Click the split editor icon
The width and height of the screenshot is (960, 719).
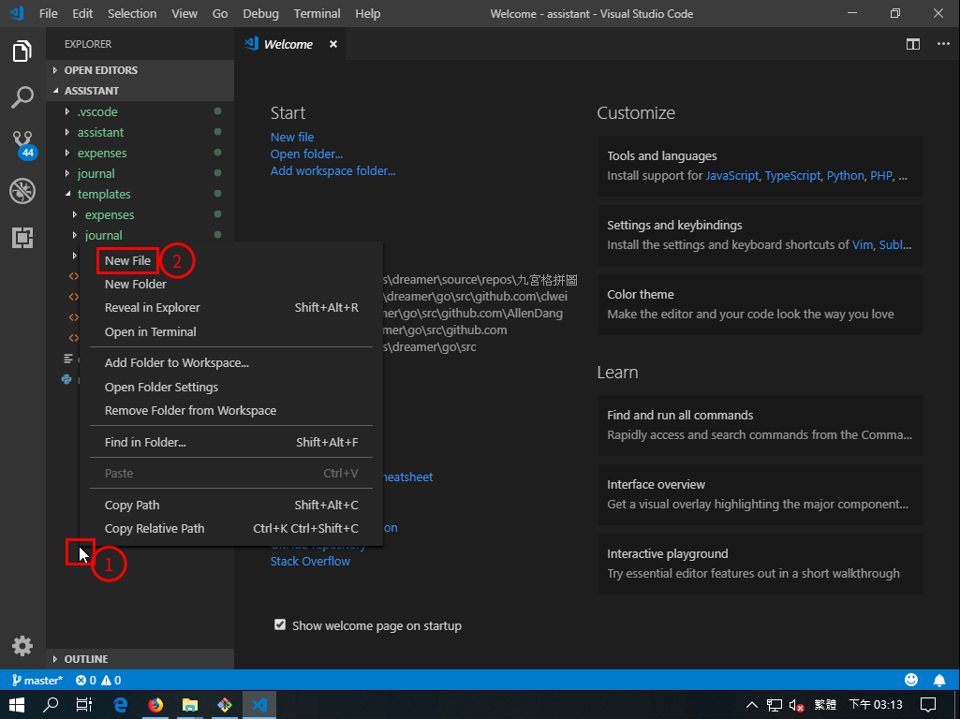[x=912, y=44]
